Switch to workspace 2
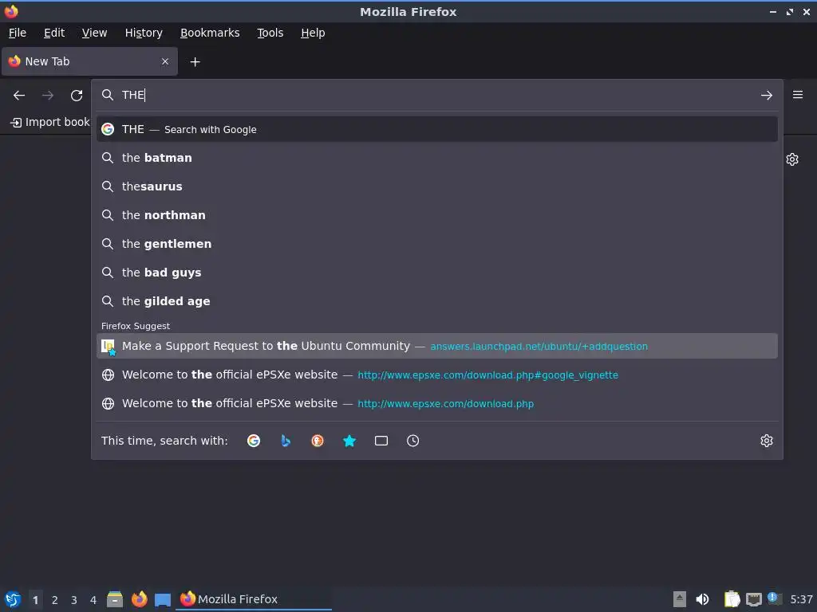 (x=55, y=600)
